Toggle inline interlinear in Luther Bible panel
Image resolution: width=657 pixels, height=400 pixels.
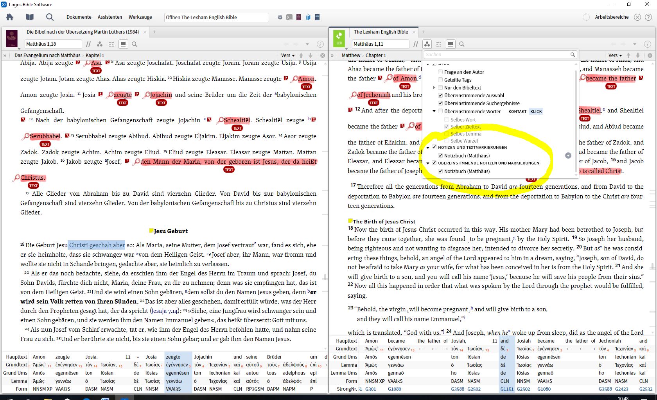(x=111, y=44)
